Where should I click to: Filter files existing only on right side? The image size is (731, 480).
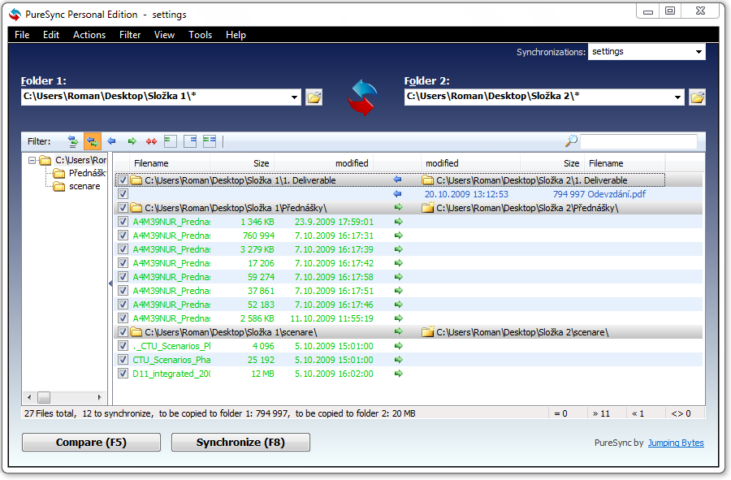(190, 141)
